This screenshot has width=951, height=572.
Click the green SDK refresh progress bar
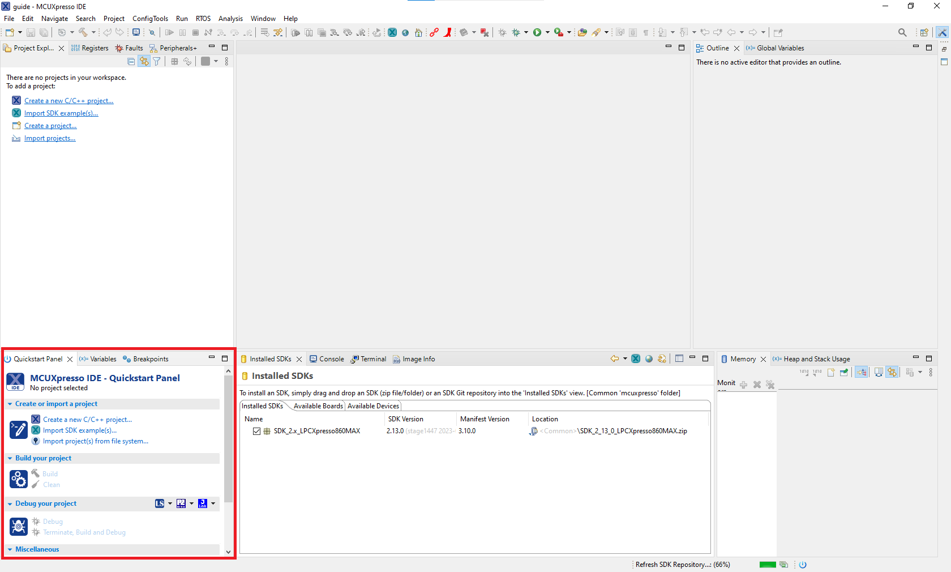click(767, 565)
